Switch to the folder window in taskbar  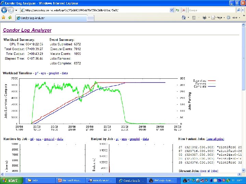point(40,180)
